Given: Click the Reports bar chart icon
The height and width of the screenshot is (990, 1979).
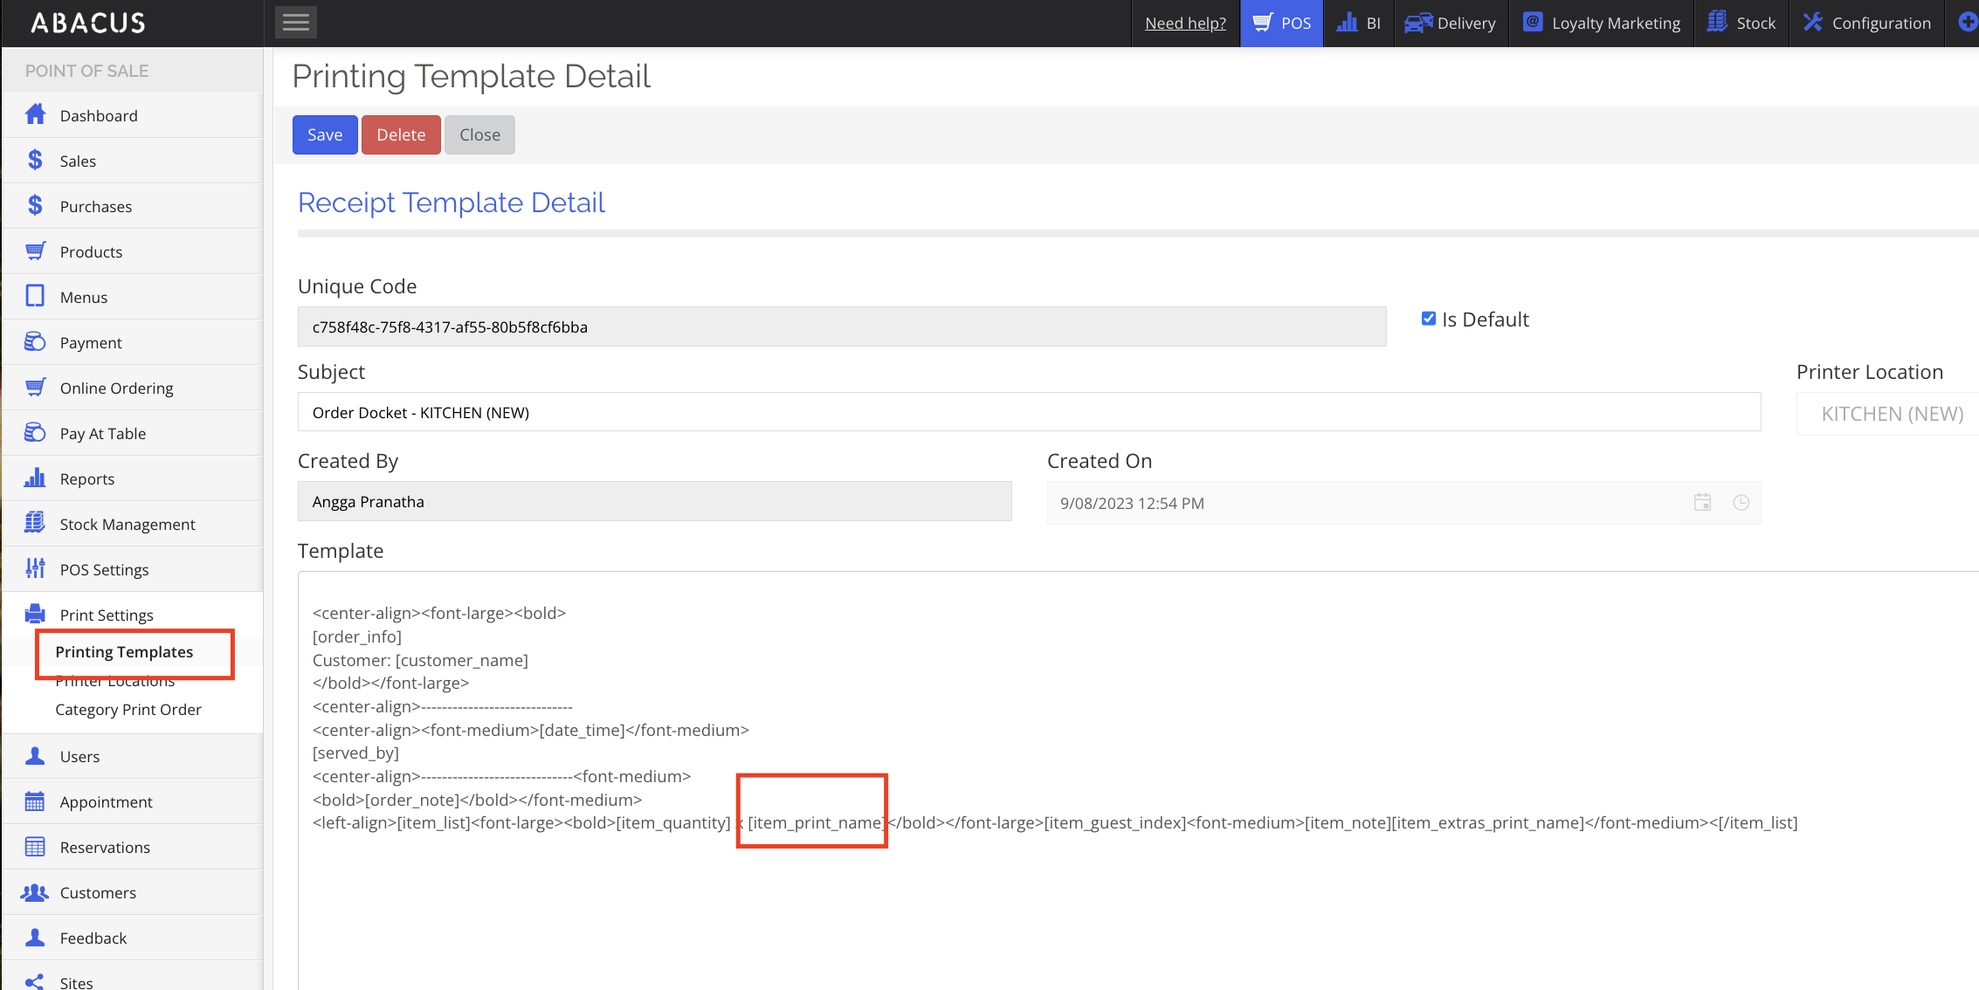Looking at the screenshot, I should (x=35, y=478).
